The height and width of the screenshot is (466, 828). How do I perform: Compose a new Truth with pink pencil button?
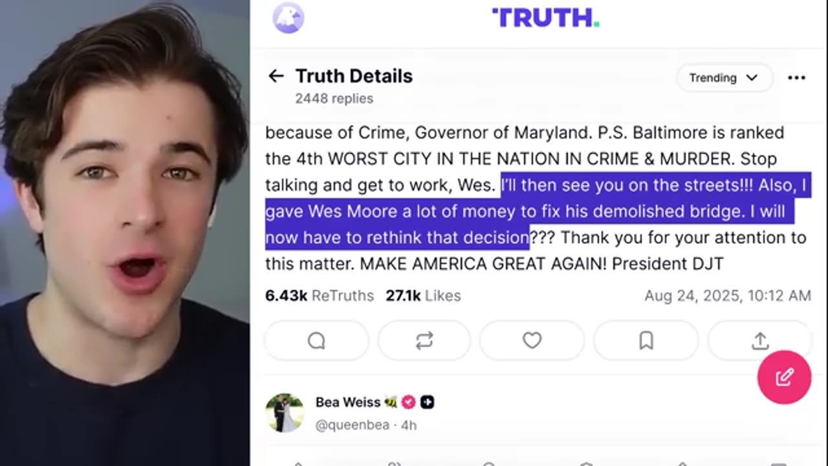tap(784, 377)
